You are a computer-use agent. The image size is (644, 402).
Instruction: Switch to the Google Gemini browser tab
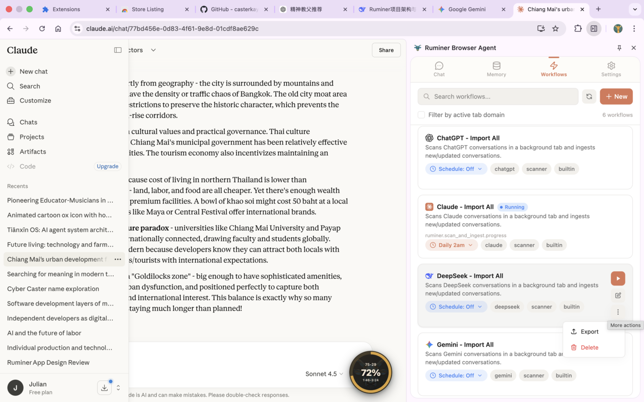466,9
